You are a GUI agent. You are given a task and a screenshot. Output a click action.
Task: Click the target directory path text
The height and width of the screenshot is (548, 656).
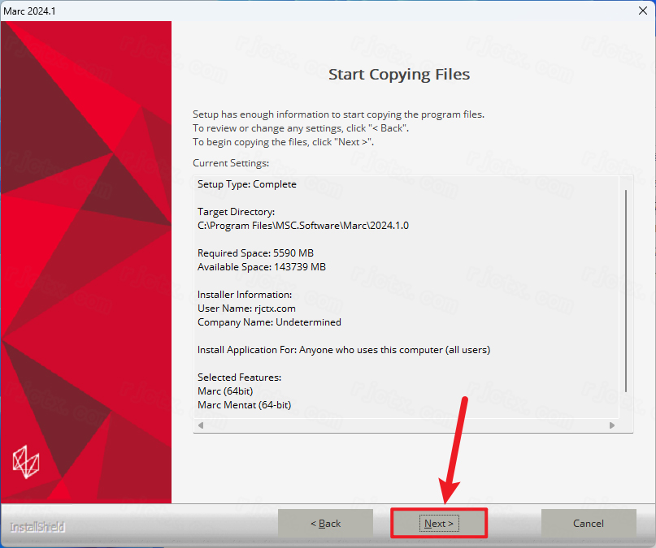[x=303, y=226]
